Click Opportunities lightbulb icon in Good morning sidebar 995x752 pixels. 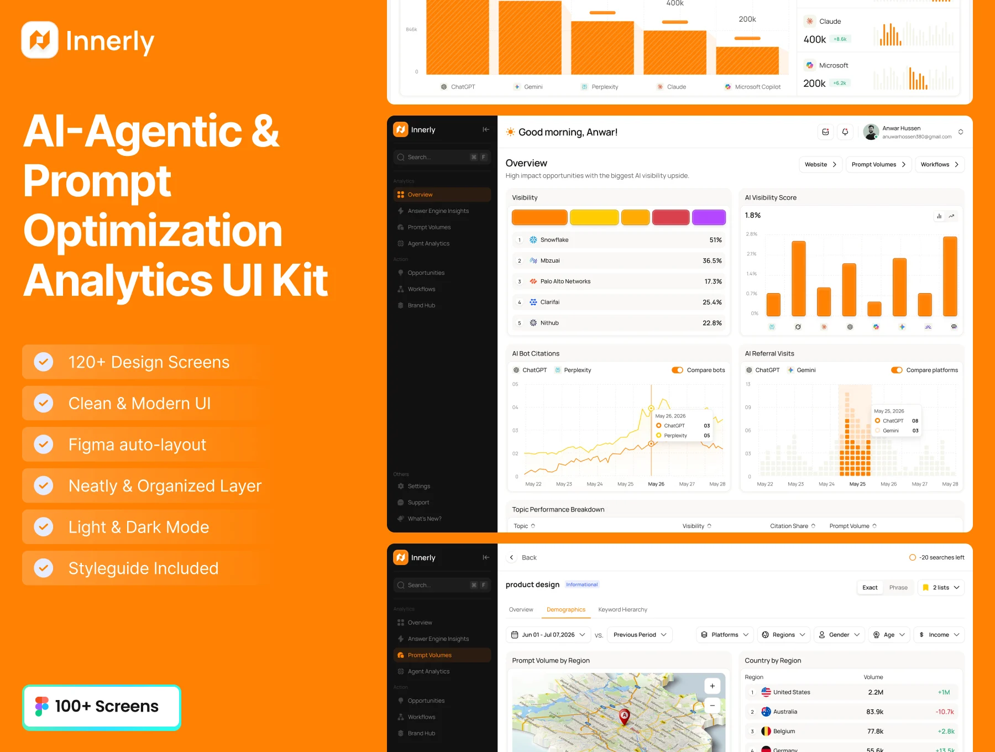click(x=401, y=273)
